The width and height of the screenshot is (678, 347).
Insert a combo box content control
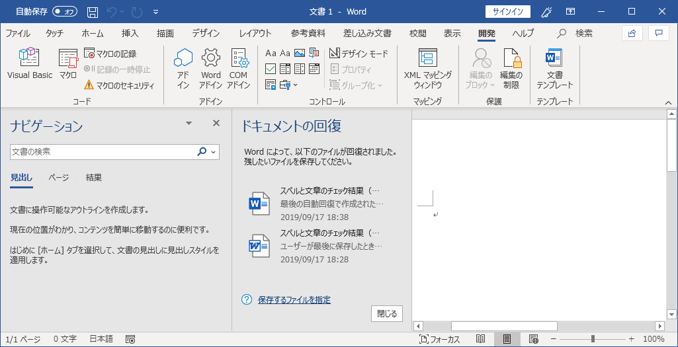tap(285, 69)
